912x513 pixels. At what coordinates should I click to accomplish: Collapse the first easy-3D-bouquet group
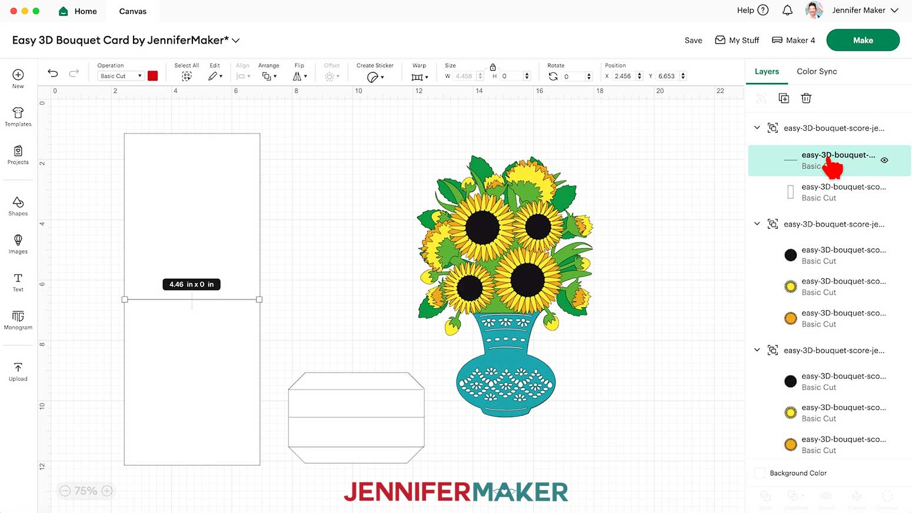[757, 128]
